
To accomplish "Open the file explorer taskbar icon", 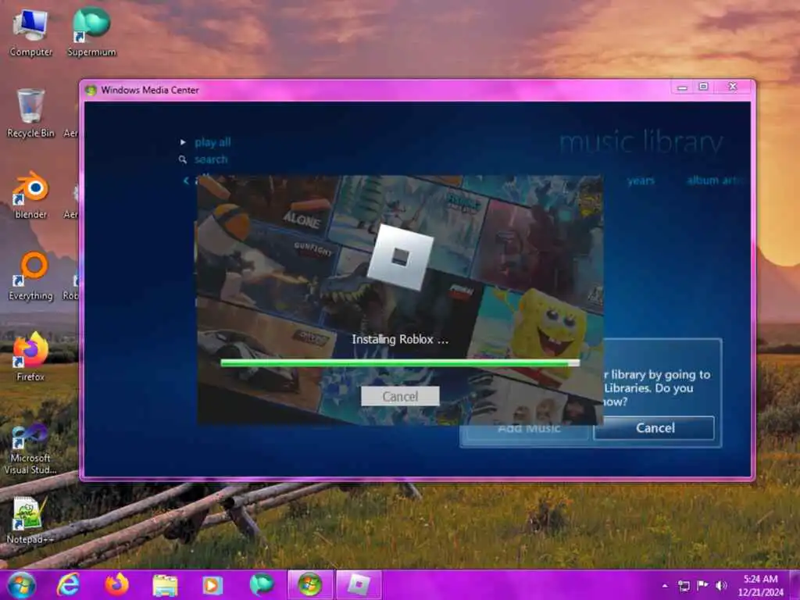I will click(x=165, y=585).
